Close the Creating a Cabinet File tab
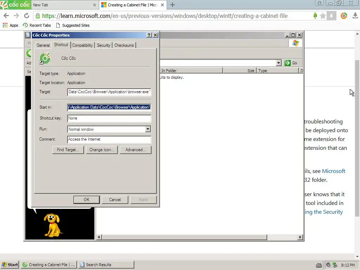Screen dimensions: 360x270 click(162, 5)
